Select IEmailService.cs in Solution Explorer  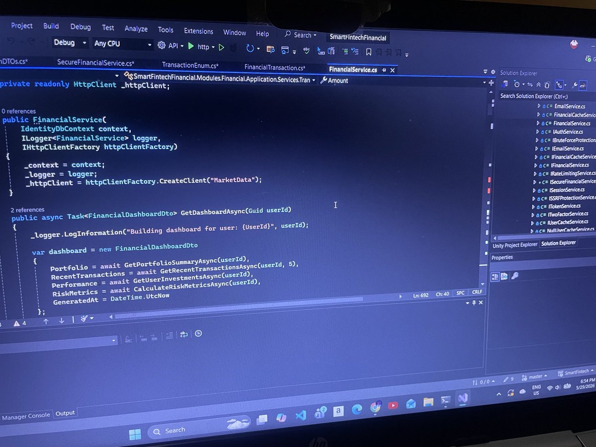[x=568, y=149]
